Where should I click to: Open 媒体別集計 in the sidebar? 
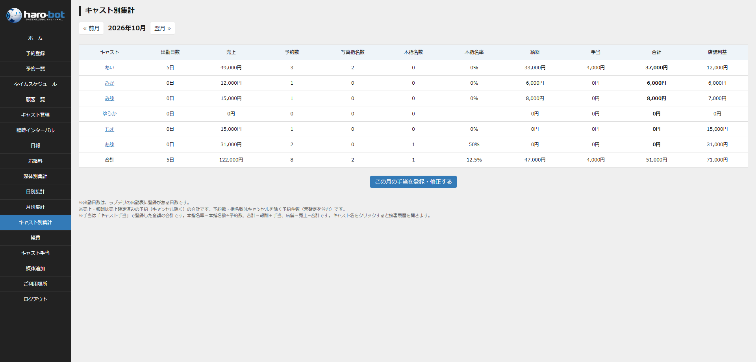pos(35,176)
